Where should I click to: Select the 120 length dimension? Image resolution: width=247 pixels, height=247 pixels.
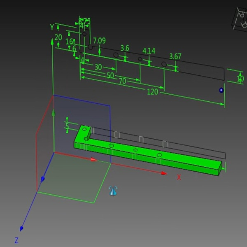pyautogui.click(x=152, y=92)
